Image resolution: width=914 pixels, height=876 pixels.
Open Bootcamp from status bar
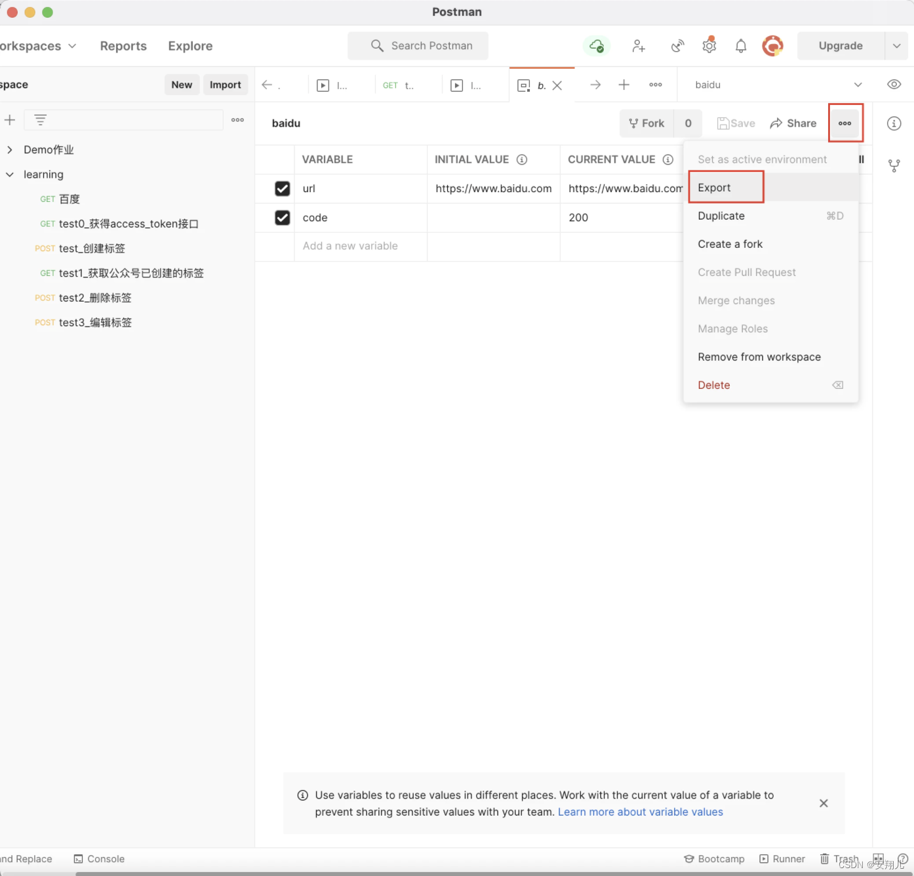coord(714,859)
